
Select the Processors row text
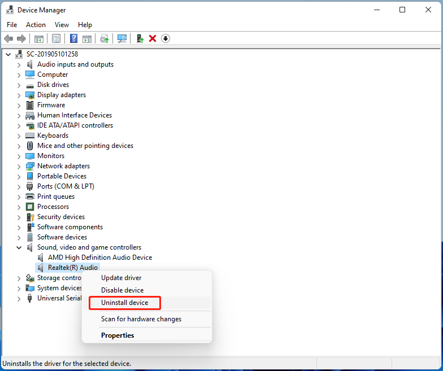53,207
